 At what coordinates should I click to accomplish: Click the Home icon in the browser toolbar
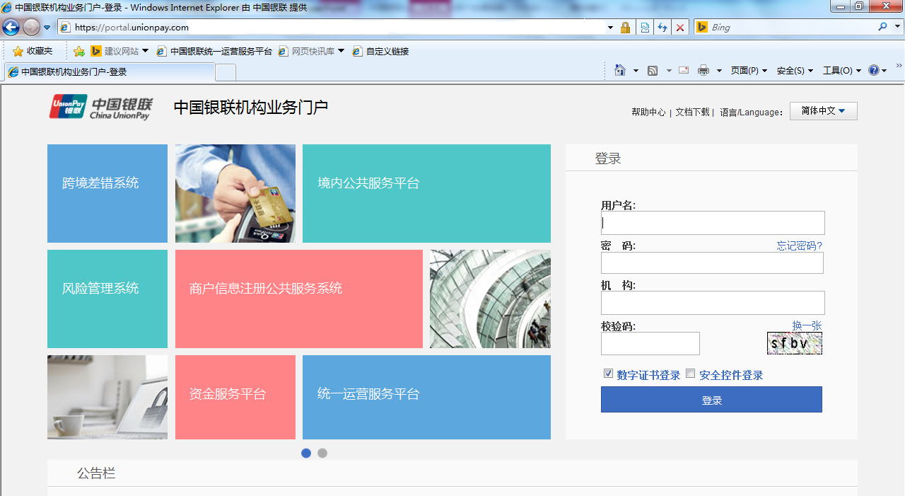point(621,70)
